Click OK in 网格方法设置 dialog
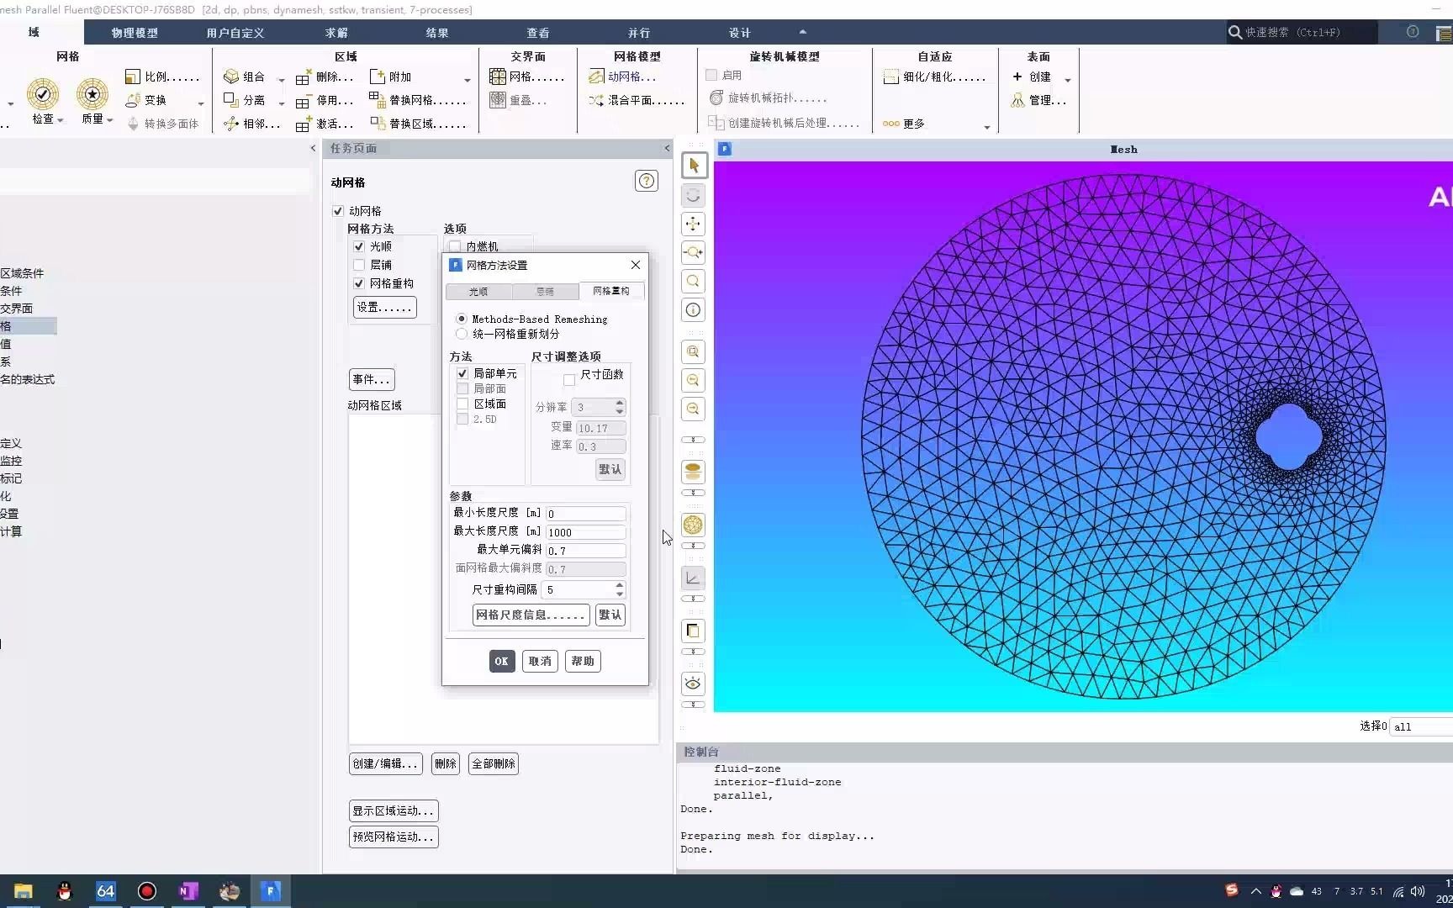Image resolution: width=1453 pixels, height=908 pixels. [x=501, y=661]
